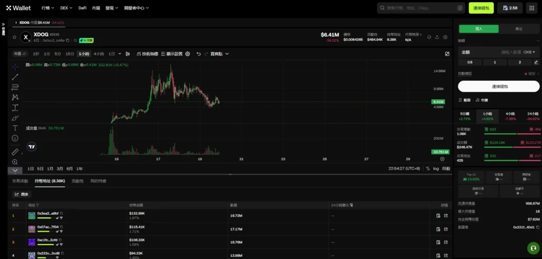
Task: Expand the 發現 menu in the header
Action: (112, 8)
